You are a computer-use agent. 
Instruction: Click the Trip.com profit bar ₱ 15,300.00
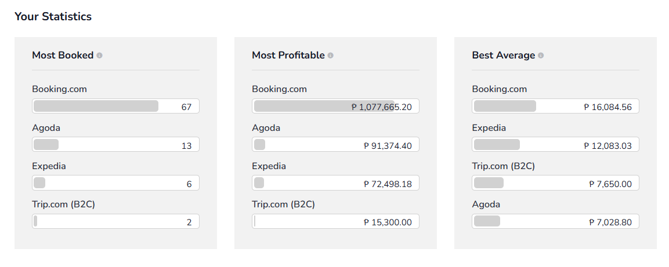pyautogui.click(x=335, y=221)
